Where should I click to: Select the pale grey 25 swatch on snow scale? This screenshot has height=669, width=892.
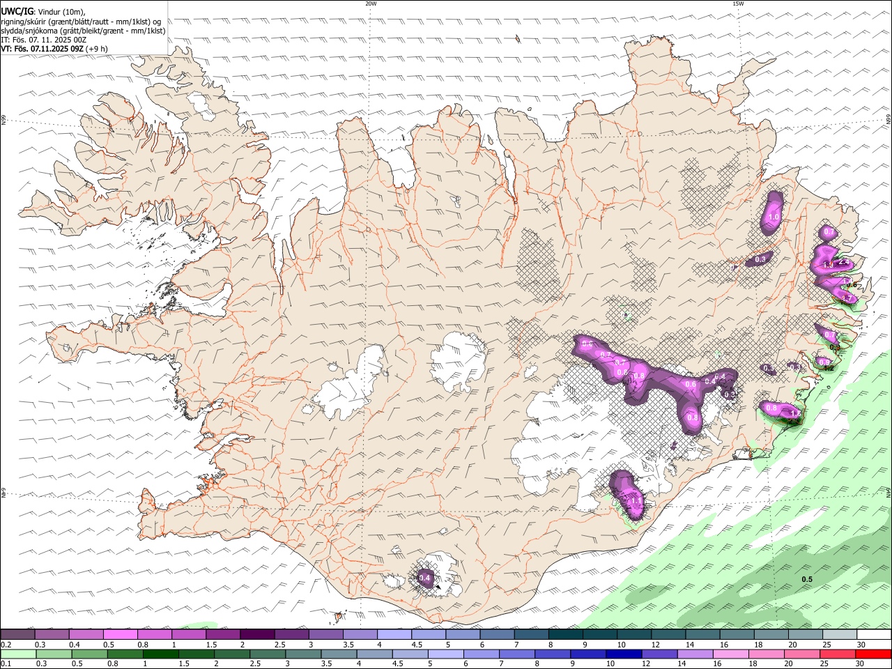point(840,634)
